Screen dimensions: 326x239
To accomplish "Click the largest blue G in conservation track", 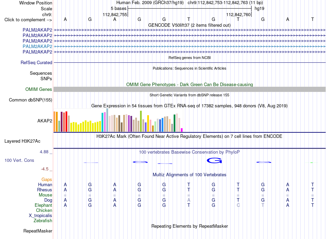I will [214, 160].
